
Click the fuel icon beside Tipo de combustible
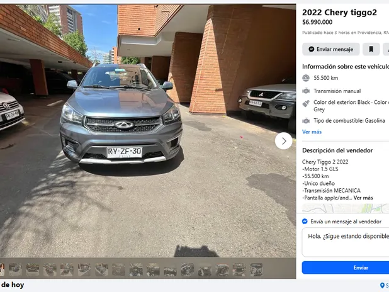(306, 121)
